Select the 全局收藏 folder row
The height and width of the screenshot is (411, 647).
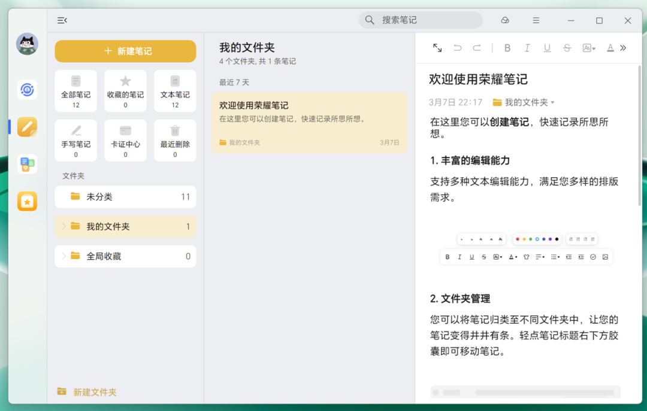(125, 256)
